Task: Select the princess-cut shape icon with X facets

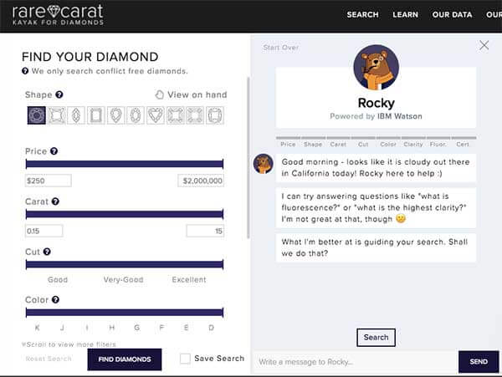Action: 195,115
